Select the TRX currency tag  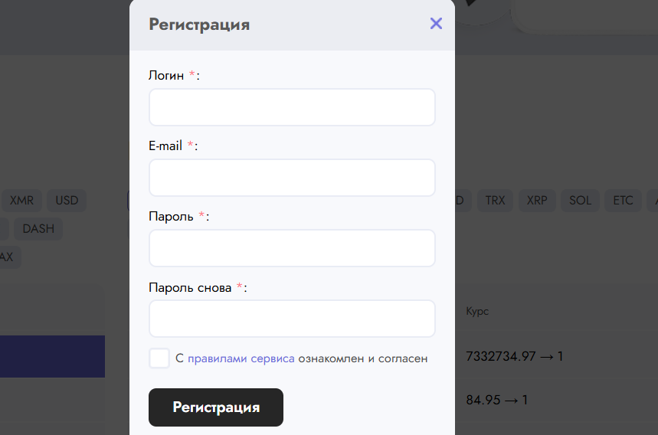495,201
